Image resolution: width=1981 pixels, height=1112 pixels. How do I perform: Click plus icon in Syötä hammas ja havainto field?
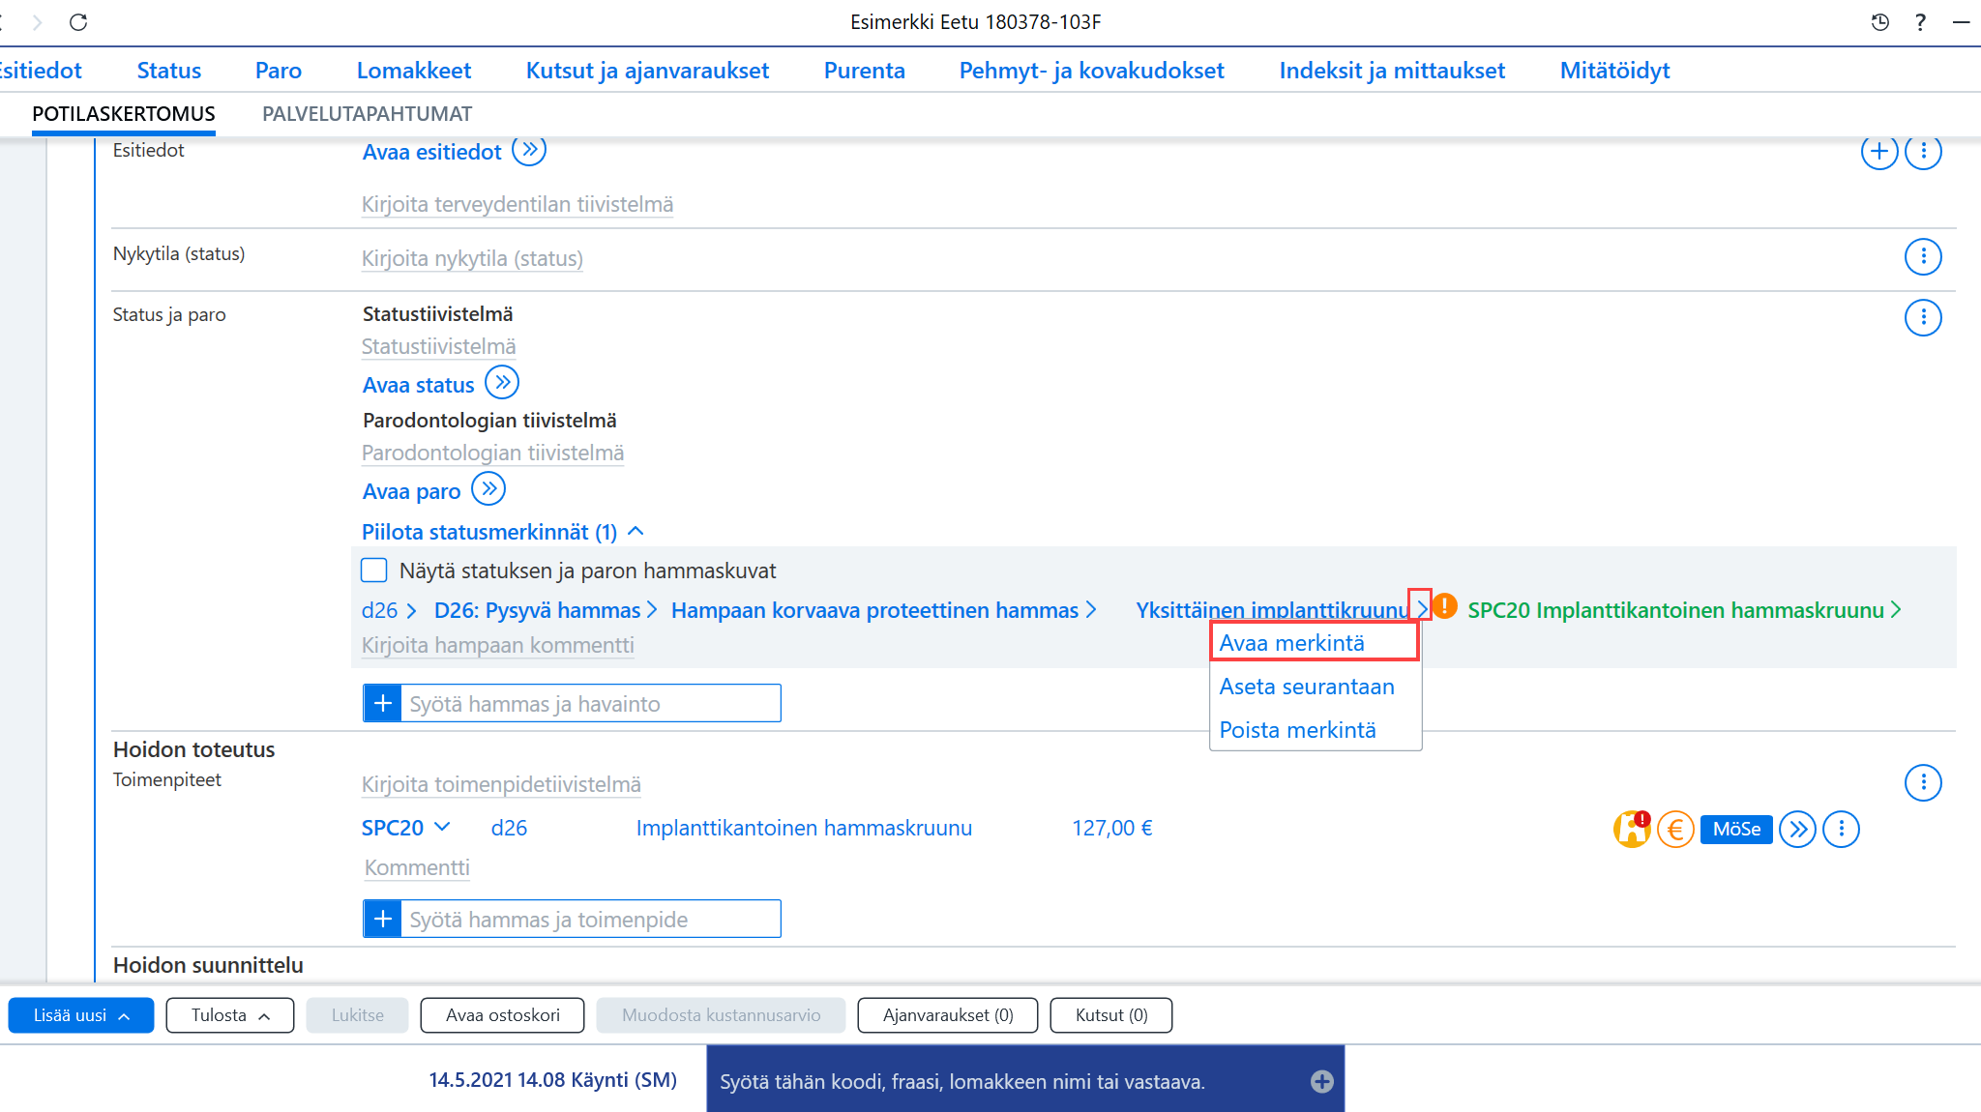383,703
